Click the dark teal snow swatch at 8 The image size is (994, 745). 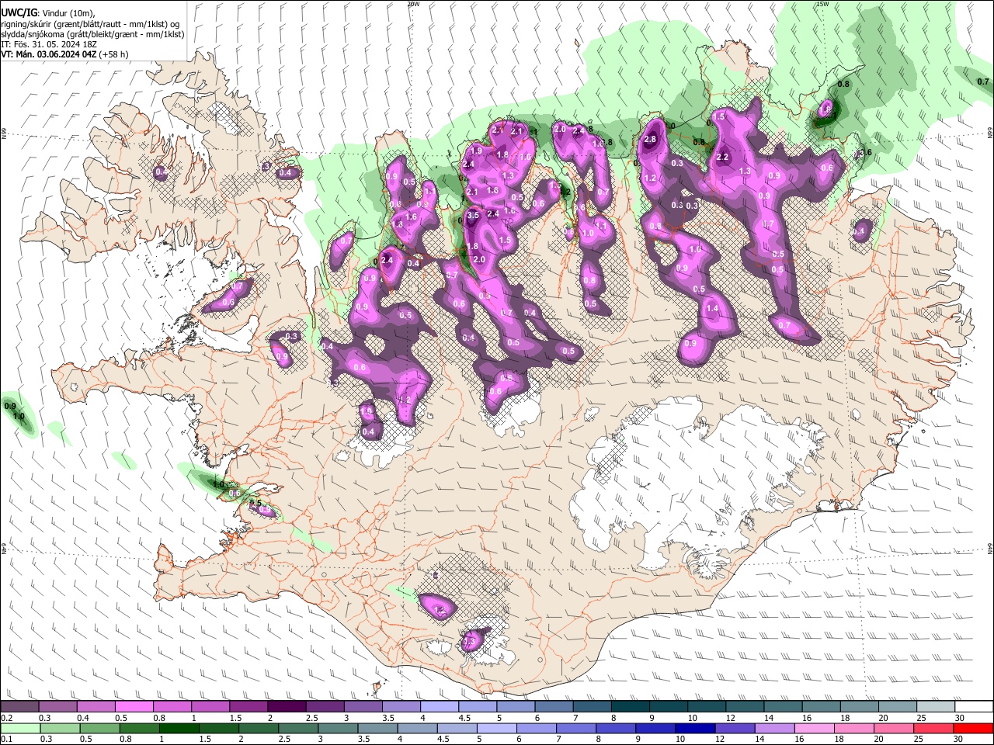coord(630,707)
